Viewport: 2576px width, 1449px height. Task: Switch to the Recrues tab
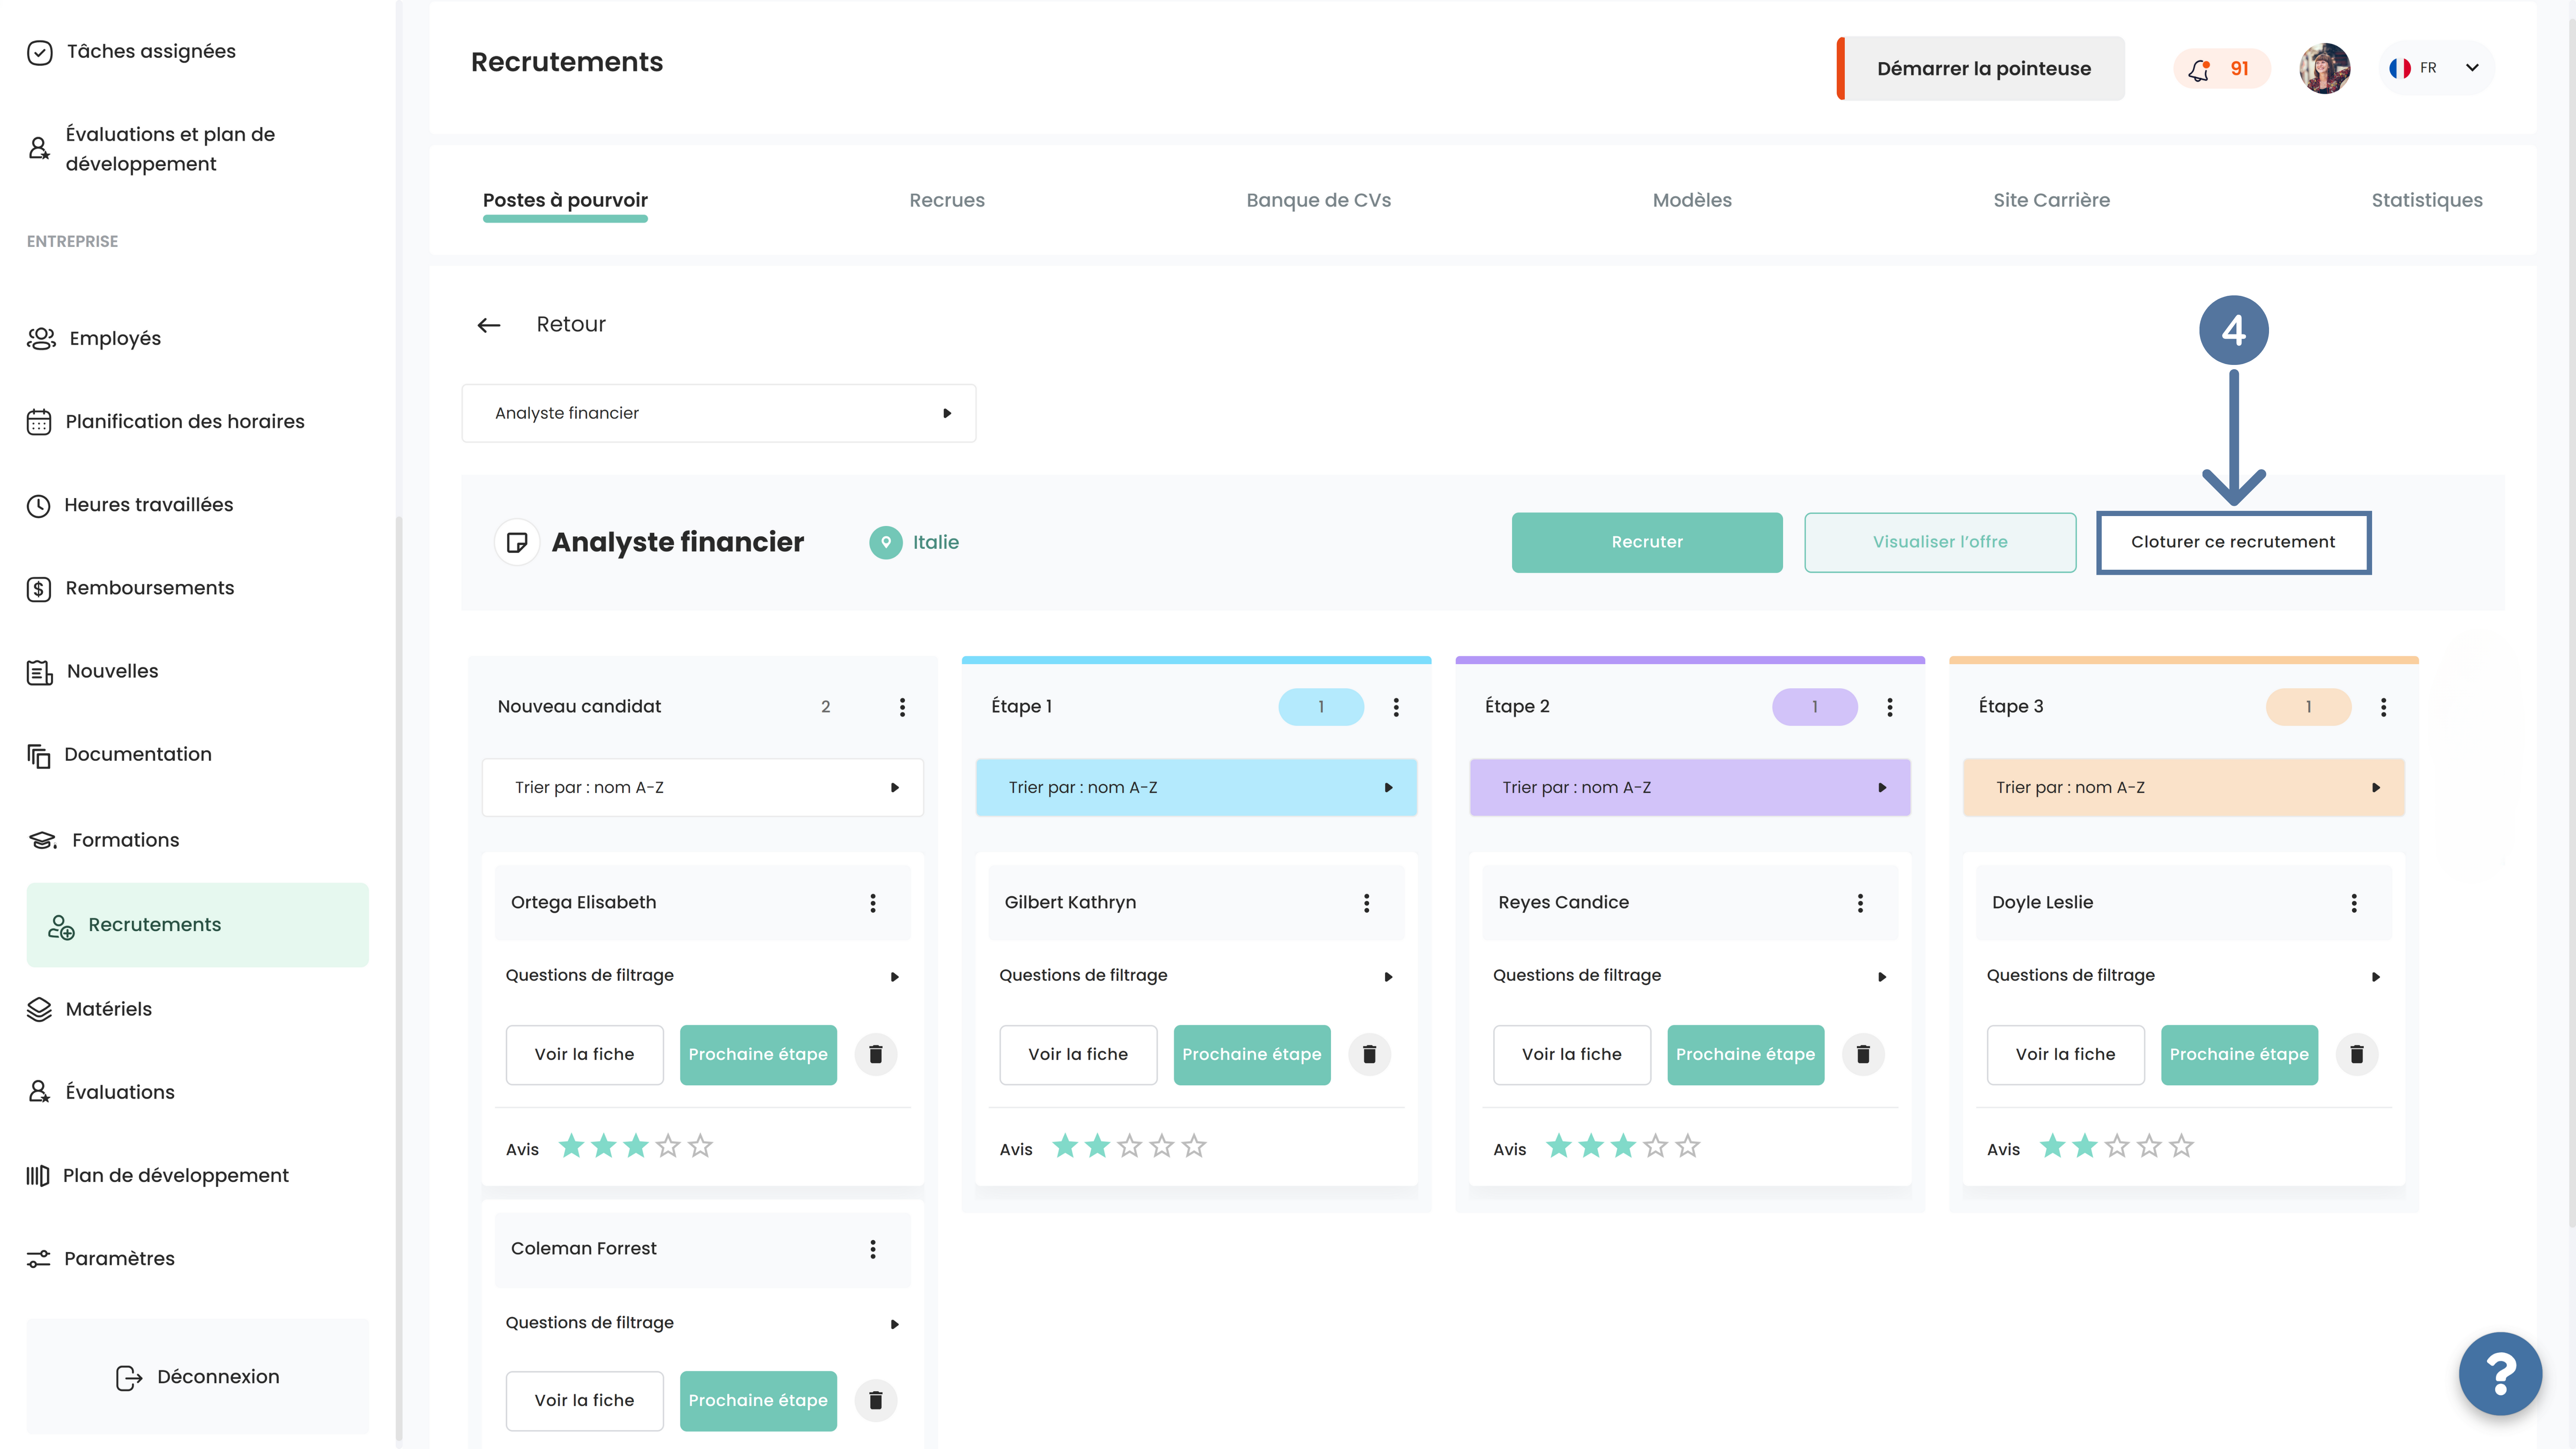tap(947, 200)
